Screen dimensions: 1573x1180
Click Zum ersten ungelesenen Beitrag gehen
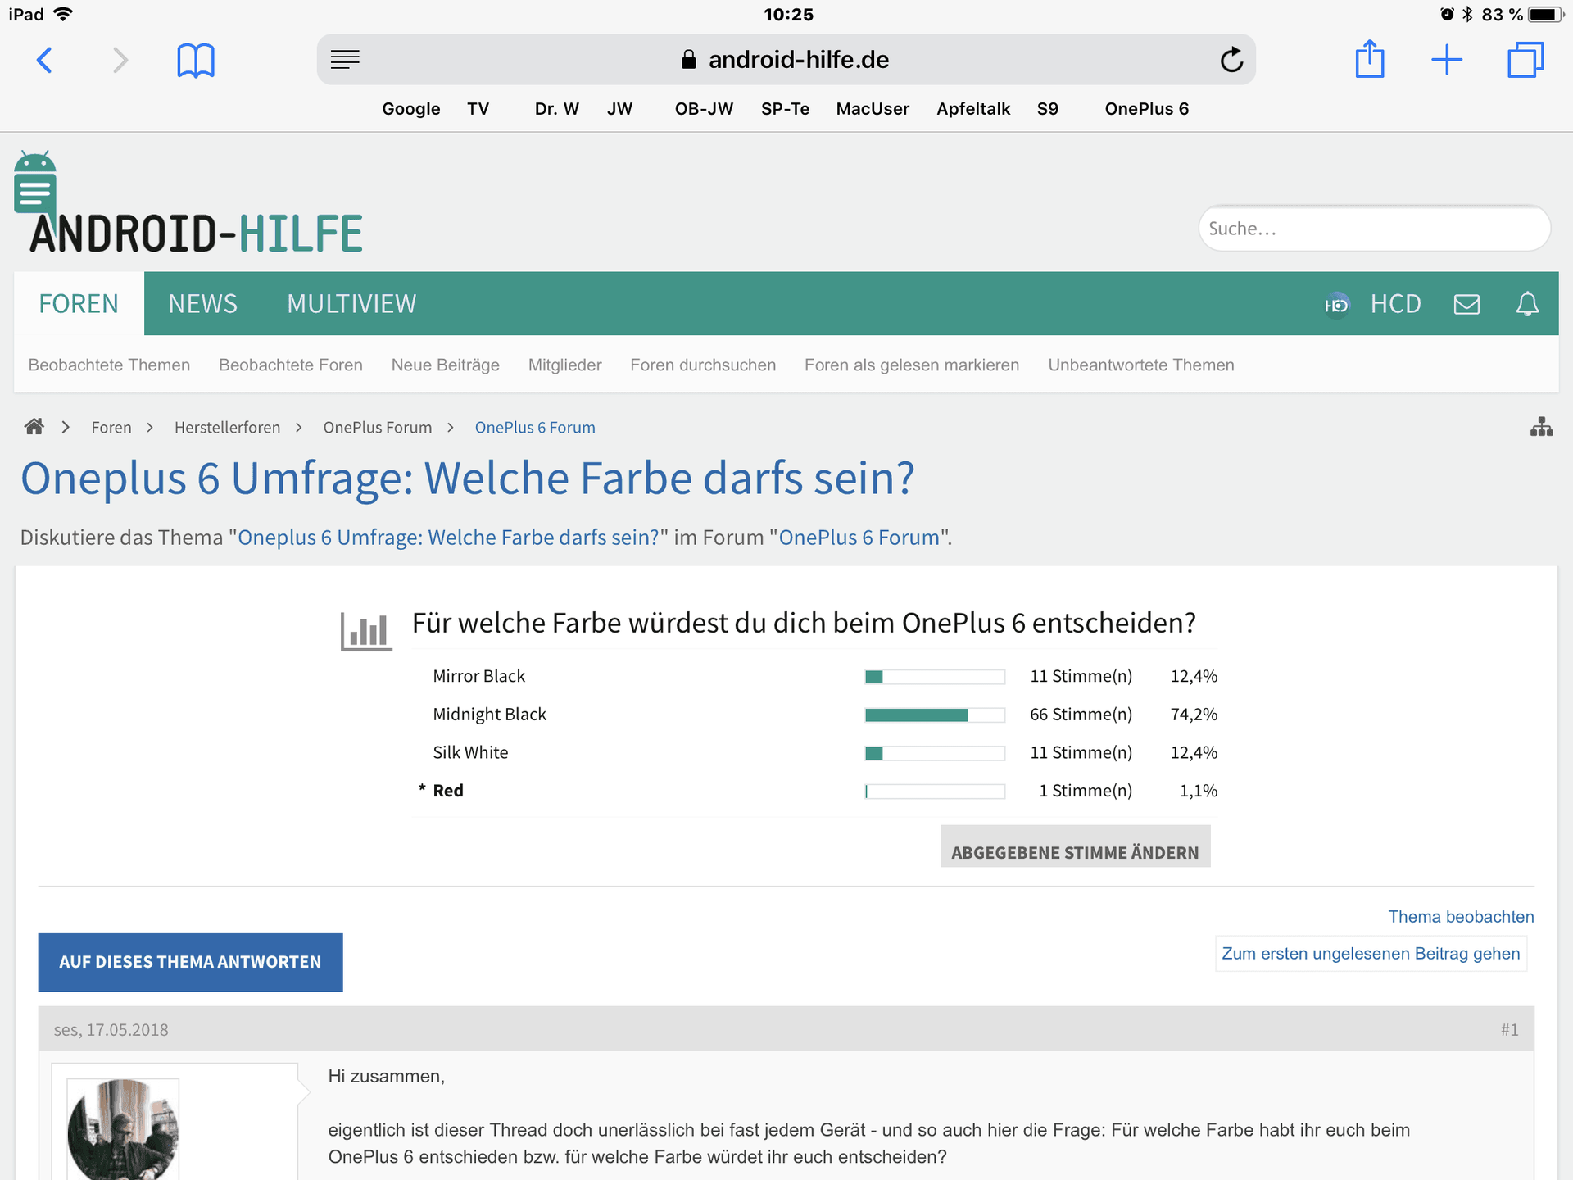(1371, 954)
